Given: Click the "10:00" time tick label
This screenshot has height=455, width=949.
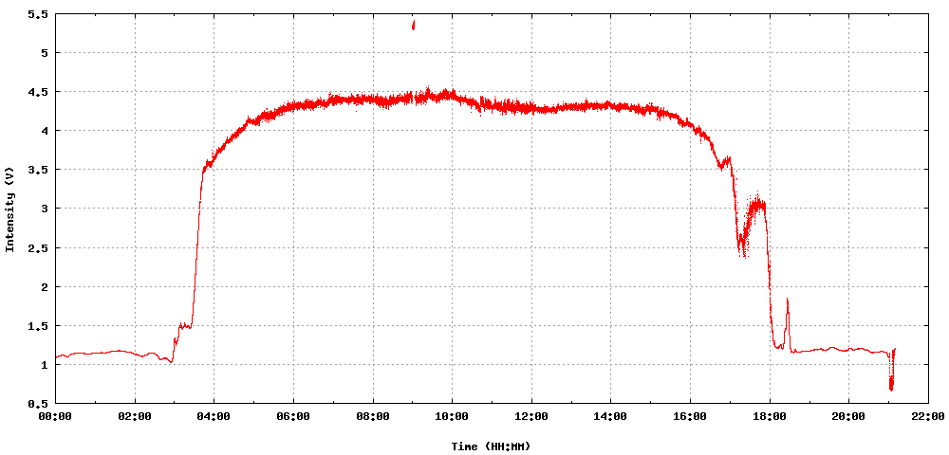Looking at the screenshot, I should click(x=452, y=416).
